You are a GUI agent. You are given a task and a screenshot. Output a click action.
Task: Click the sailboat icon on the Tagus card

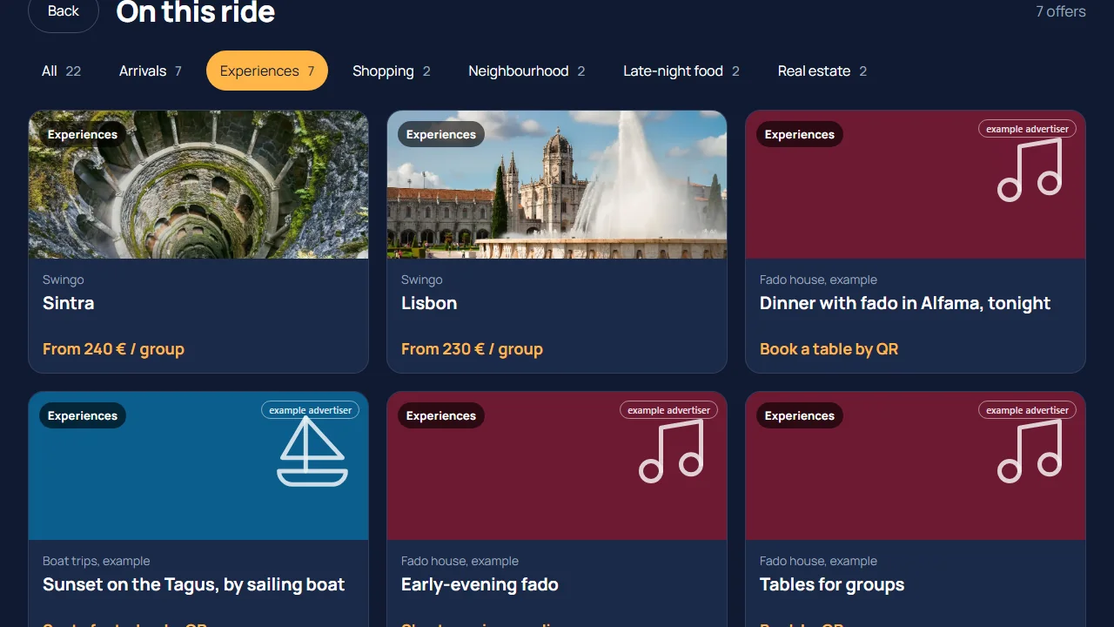tap(312, 451)
